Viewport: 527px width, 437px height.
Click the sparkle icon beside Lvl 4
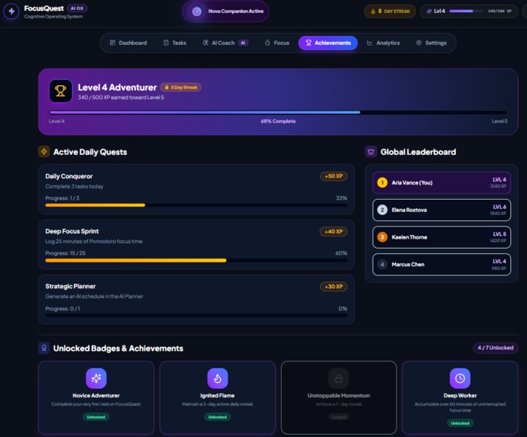pos(429,11)
